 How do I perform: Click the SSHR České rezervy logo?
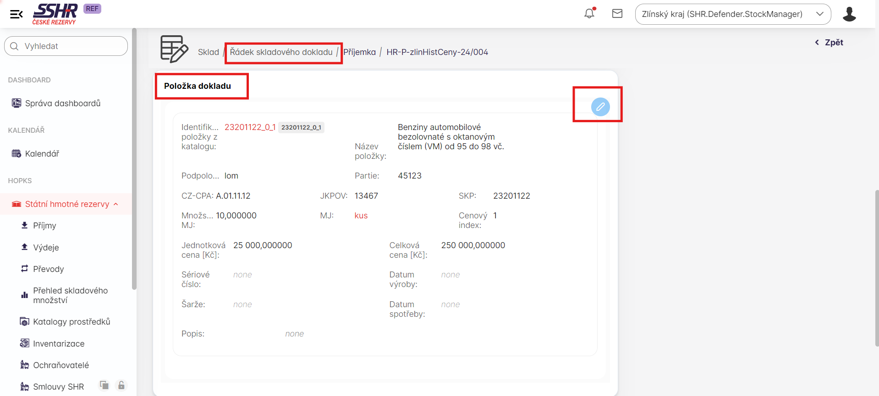(55, 14)
